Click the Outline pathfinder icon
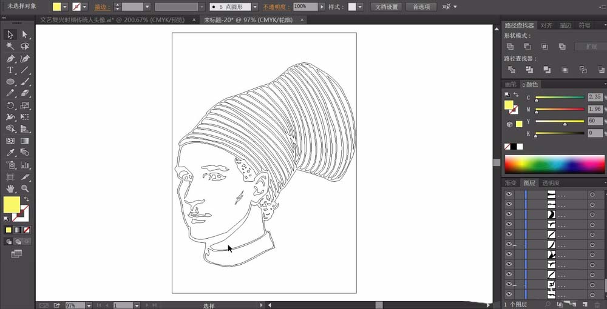 click(583, 70)
